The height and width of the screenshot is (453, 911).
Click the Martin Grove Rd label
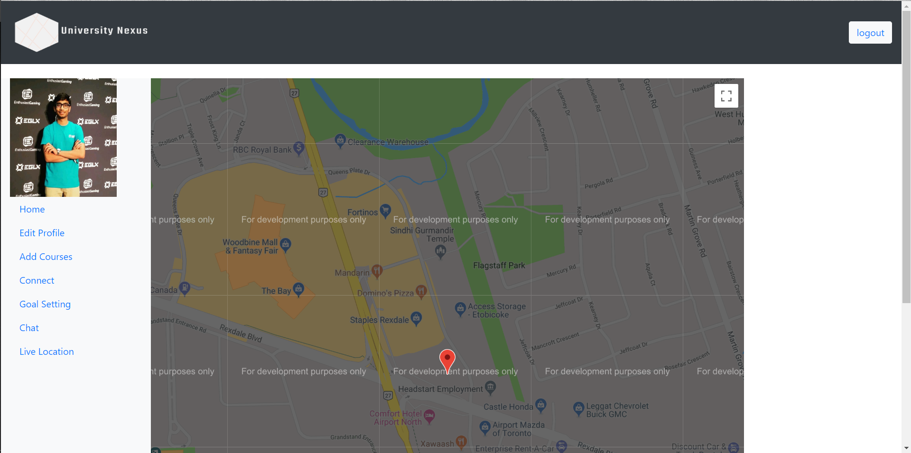click(695, 231)
